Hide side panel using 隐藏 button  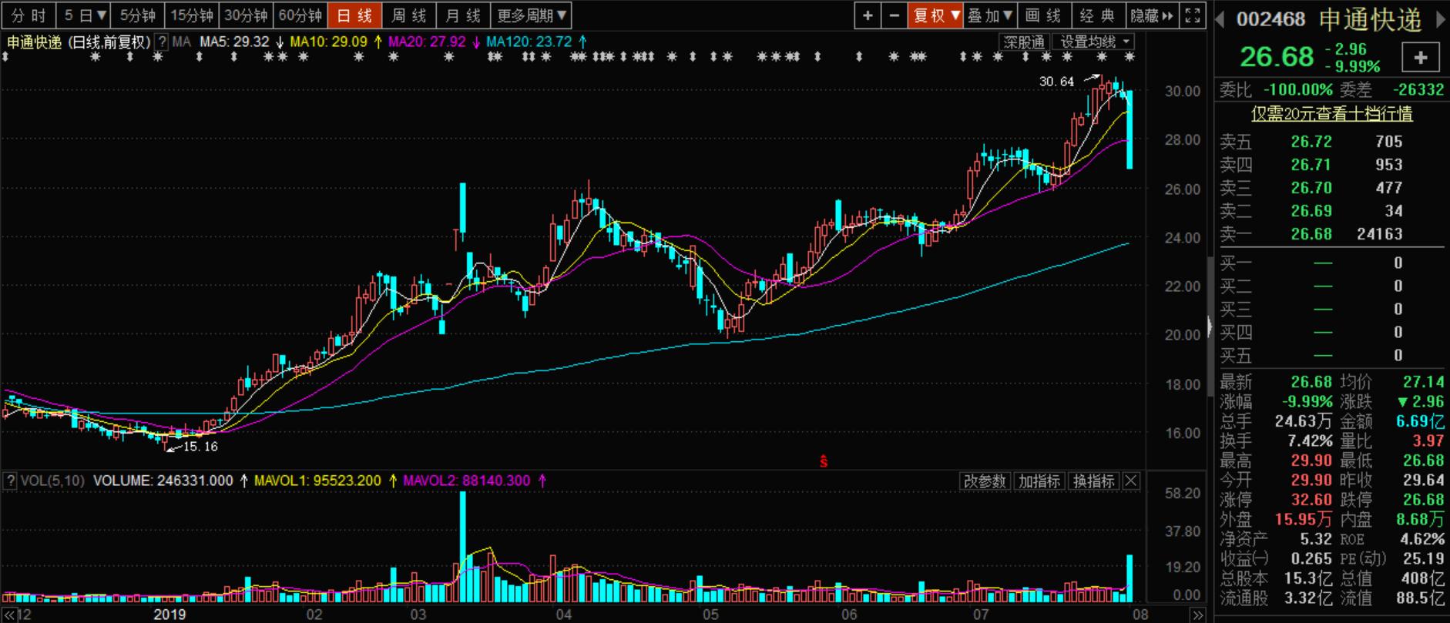tap(1151, 15)
